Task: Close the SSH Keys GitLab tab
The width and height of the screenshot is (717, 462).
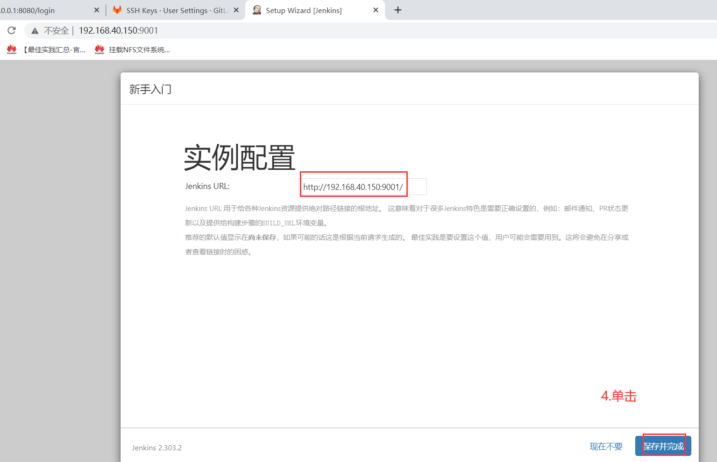Action: point(236,10)
